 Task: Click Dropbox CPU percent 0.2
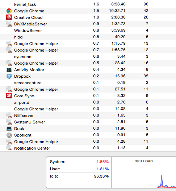click(96, 76)
